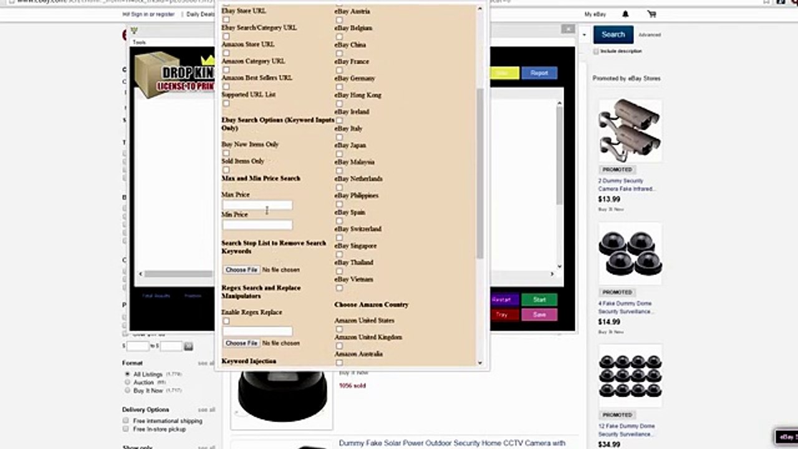Tick the Ebay Store URL checkbox
The image size is (798, 449).
[x=226, y=20]
